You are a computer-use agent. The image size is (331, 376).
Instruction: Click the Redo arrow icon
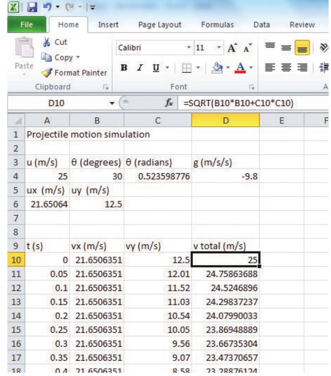click(69, 7)
